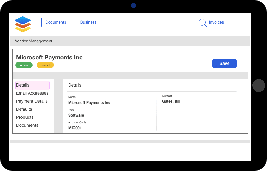Tap the tablet home button
This screenshot has width=267, height=171.
point(259,85)
